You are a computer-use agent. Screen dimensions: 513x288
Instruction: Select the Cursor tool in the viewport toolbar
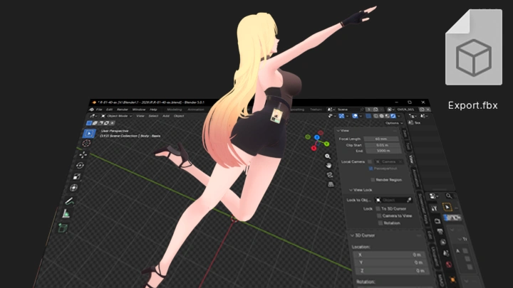coord(85,142)
